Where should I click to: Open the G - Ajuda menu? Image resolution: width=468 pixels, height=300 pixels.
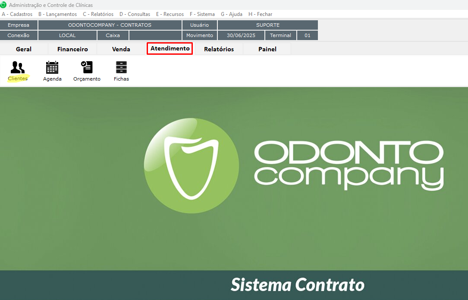[x=232, y=14]
